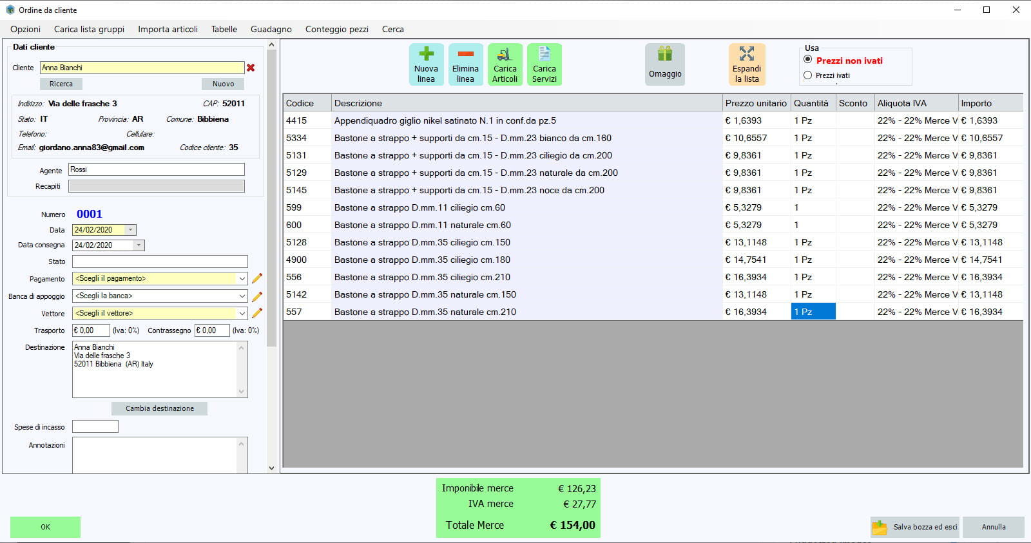Expand the Banca di appoggio dropdown
Screen dimensions: 1031x543
[x=242, y=296]
